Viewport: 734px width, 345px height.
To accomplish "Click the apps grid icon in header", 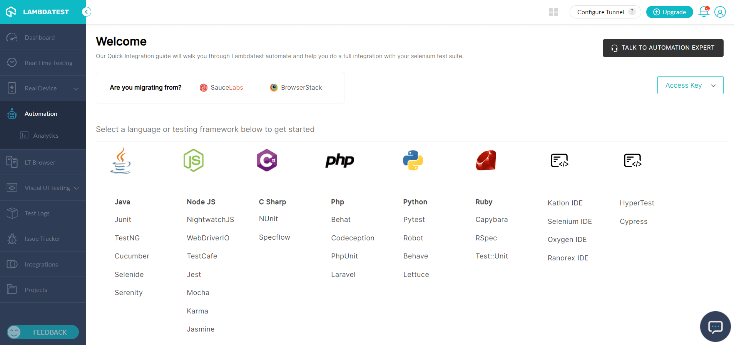I will [x=553, y=12].
